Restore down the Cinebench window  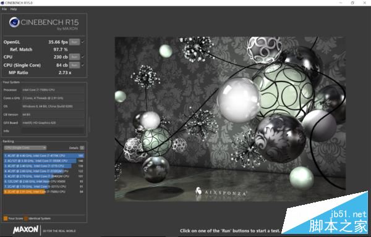352,3
